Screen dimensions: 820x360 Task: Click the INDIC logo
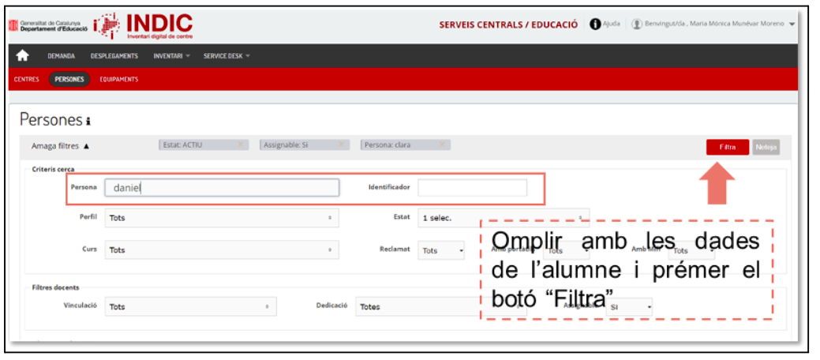click(x=143, y=24)
